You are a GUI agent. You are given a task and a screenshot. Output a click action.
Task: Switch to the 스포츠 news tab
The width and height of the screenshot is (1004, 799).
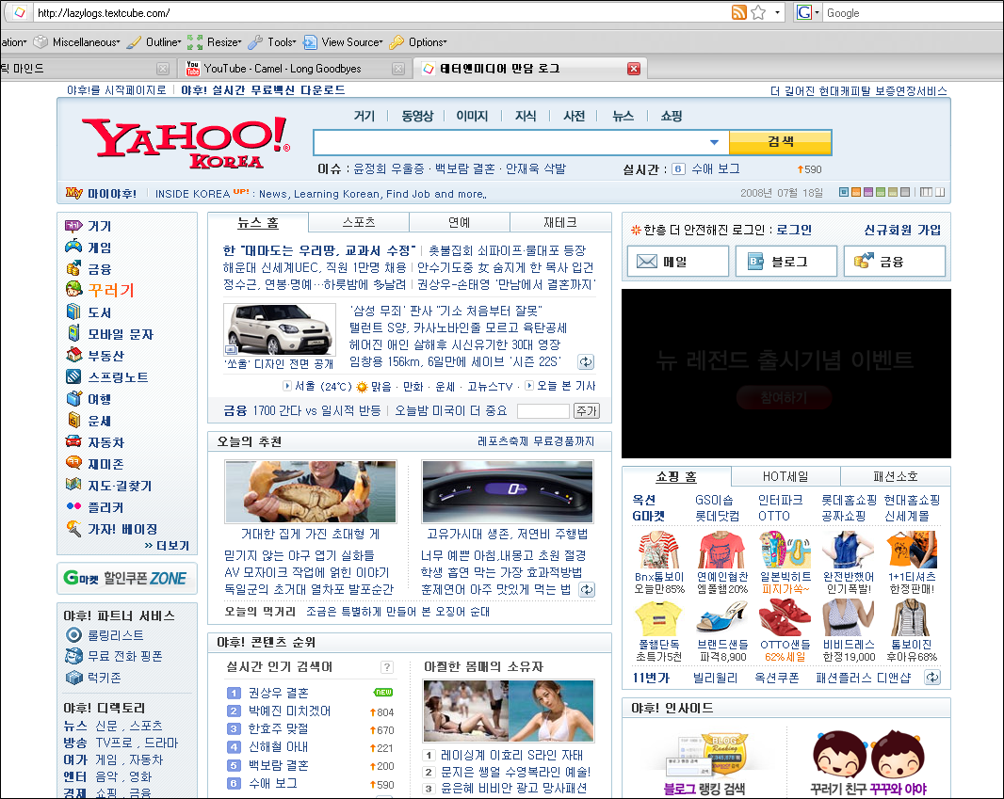pos(359,222)
